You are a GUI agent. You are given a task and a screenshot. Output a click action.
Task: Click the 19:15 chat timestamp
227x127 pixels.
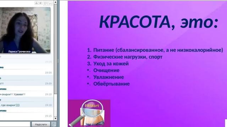click(x=48, y=116)
